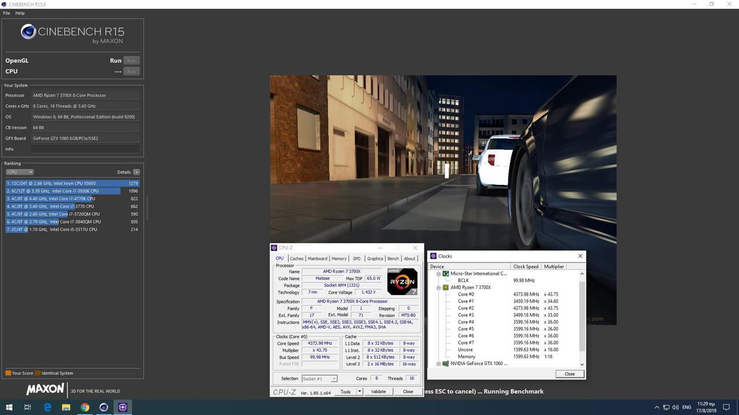Open File Explorer from the taskbar
Screen dimensions: 739x415
[x=66, y=407]
